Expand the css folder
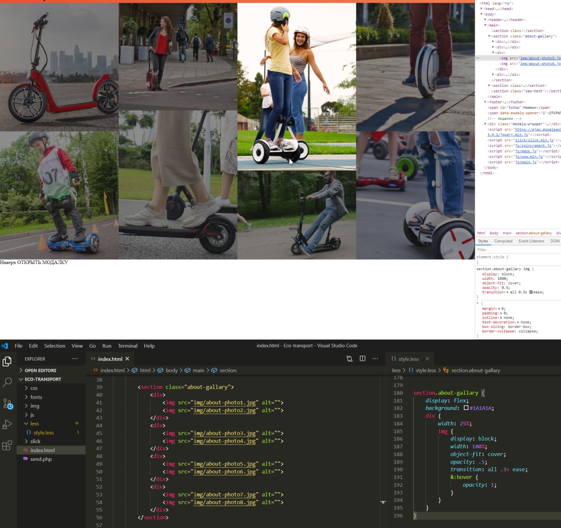This screenshot has width=561, height=528. pyautogui.click(x=26, y=388)
